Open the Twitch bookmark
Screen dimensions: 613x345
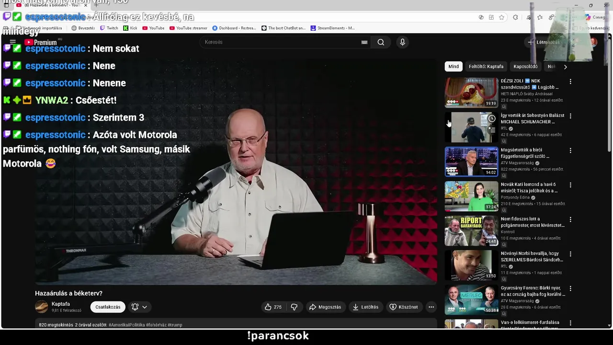pos(109,28)
